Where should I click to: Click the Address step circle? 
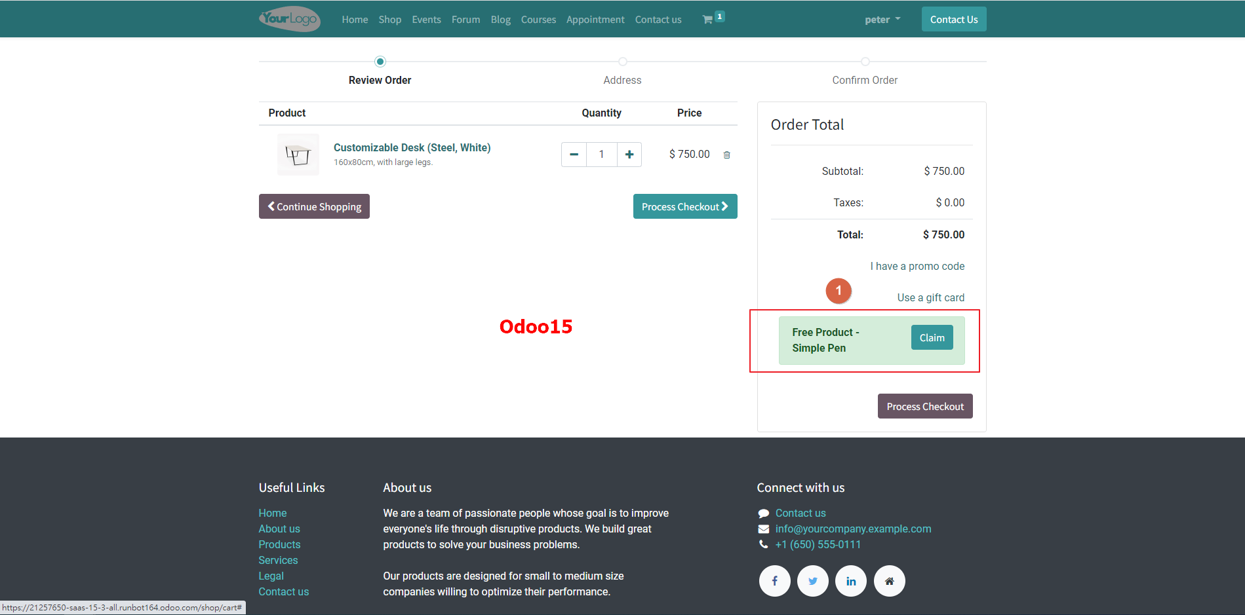(622, 61)
